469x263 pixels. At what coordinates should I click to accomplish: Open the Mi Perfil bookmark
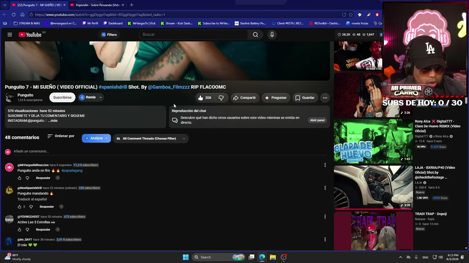(x=90, y=23)
